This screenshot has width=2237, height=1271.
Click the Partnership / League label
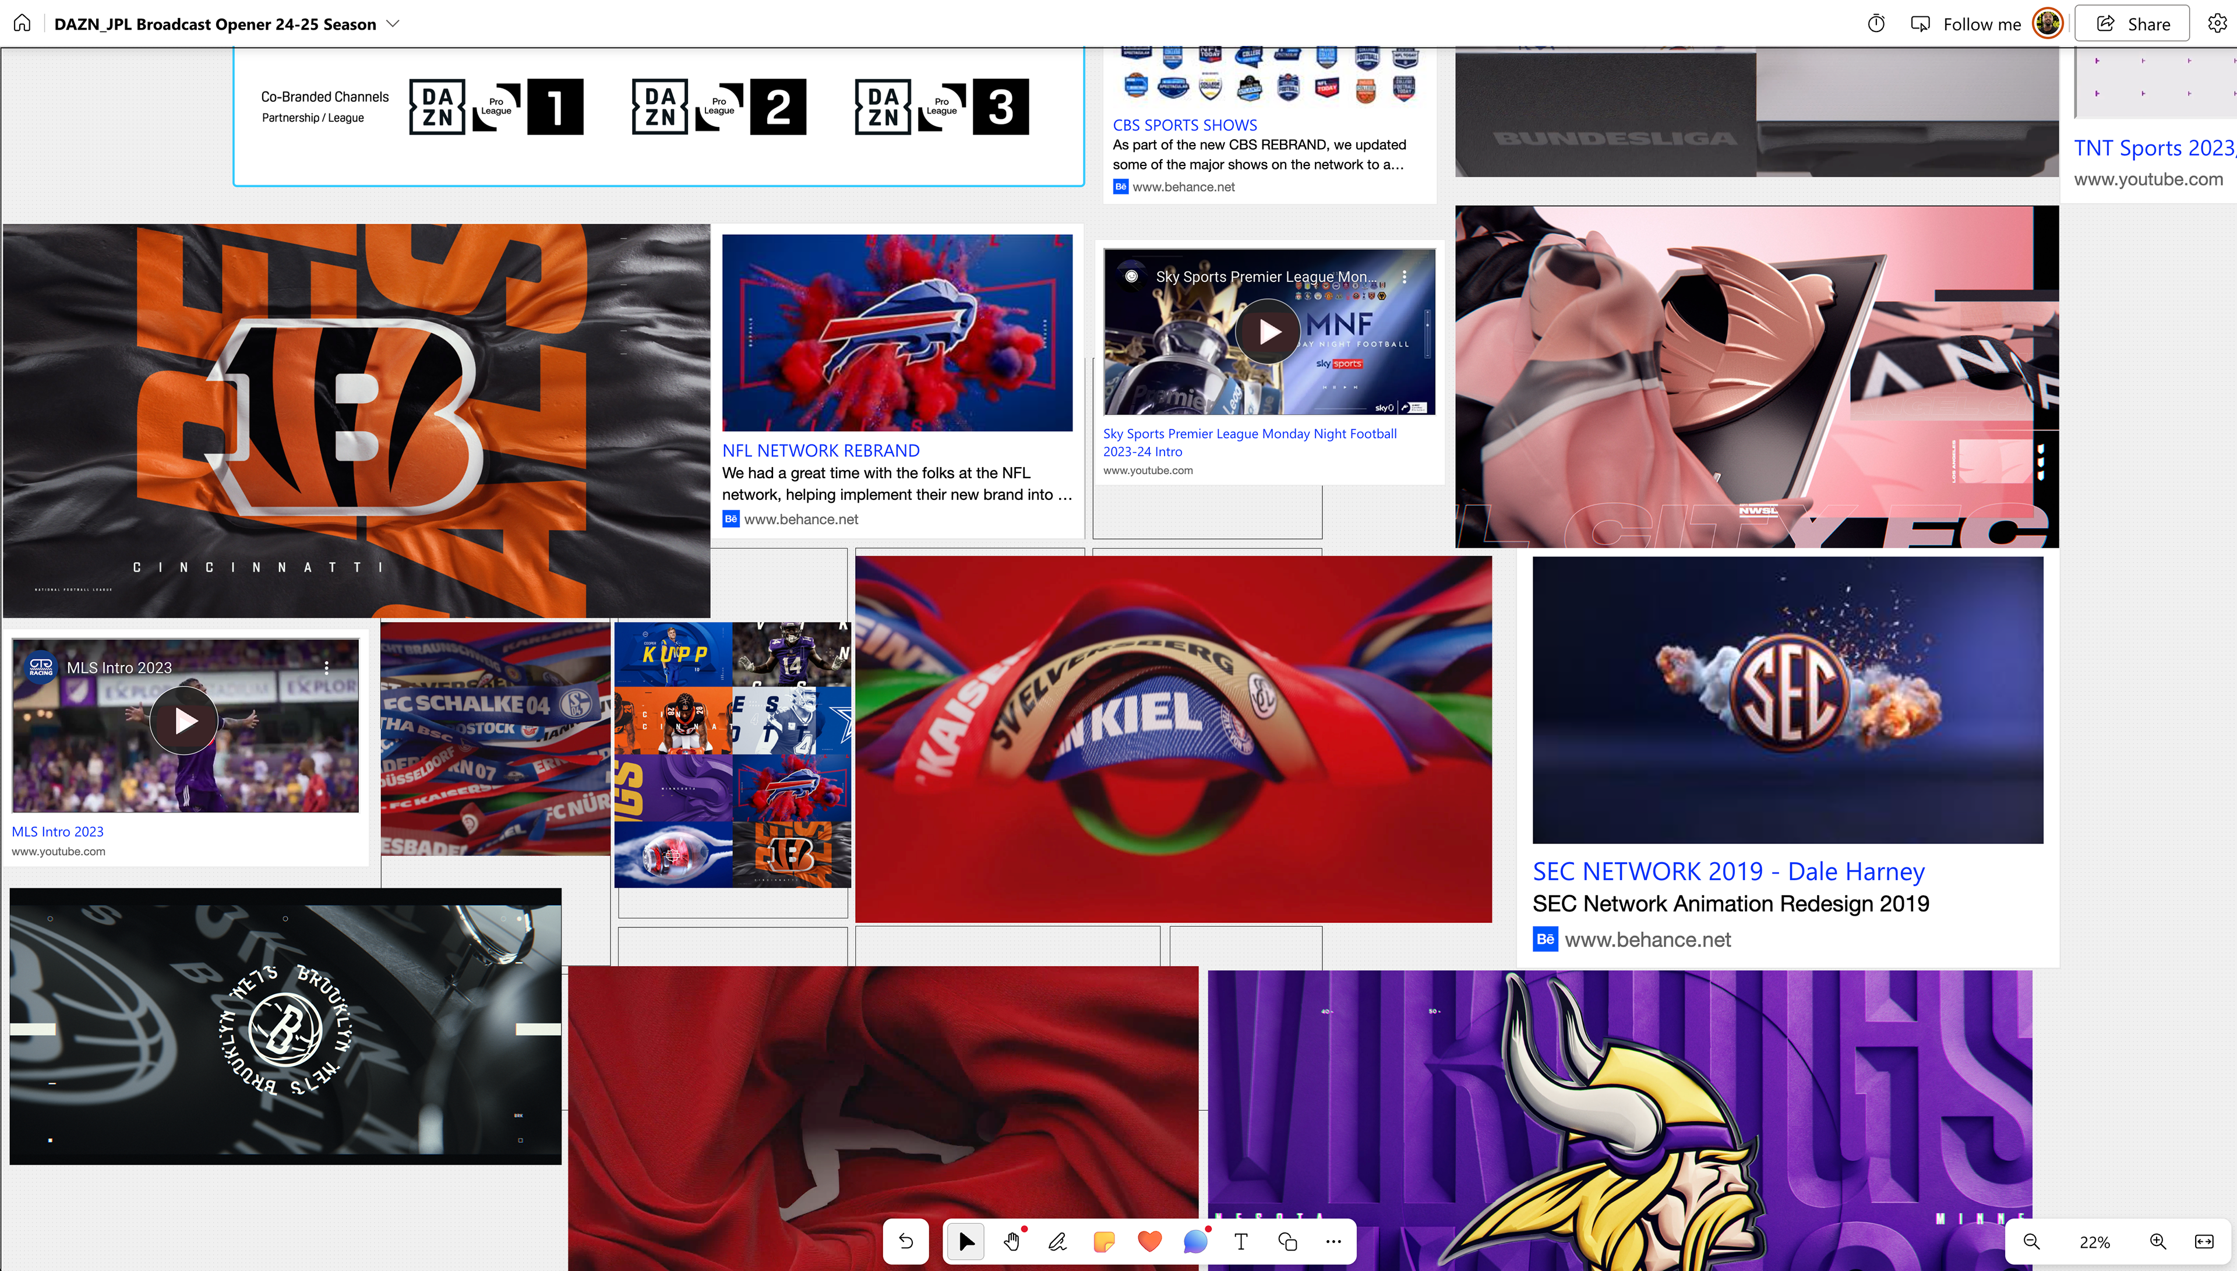[312, 118]
